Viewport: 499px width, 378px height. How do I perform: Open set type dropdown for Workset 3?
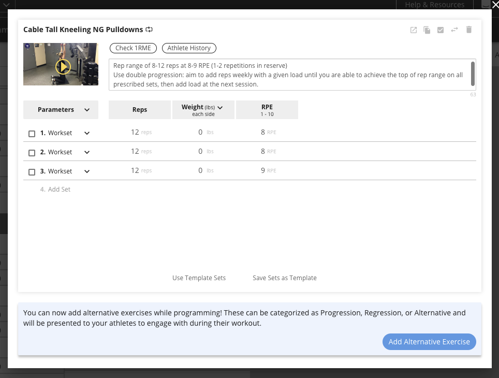click(87, 171)
